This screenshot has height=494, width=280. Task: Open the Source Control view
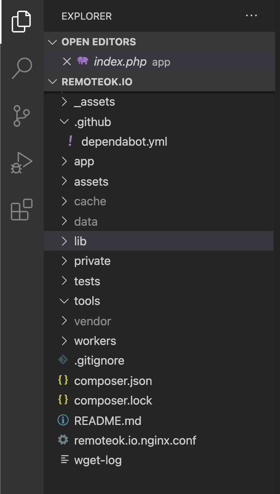click(x=22, y=115)
